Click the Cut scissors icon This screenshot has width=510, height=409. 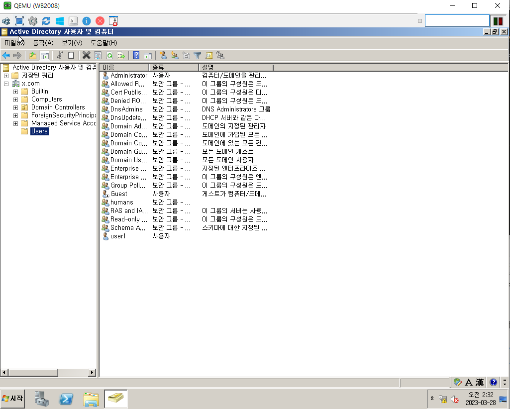pos(60,56)
